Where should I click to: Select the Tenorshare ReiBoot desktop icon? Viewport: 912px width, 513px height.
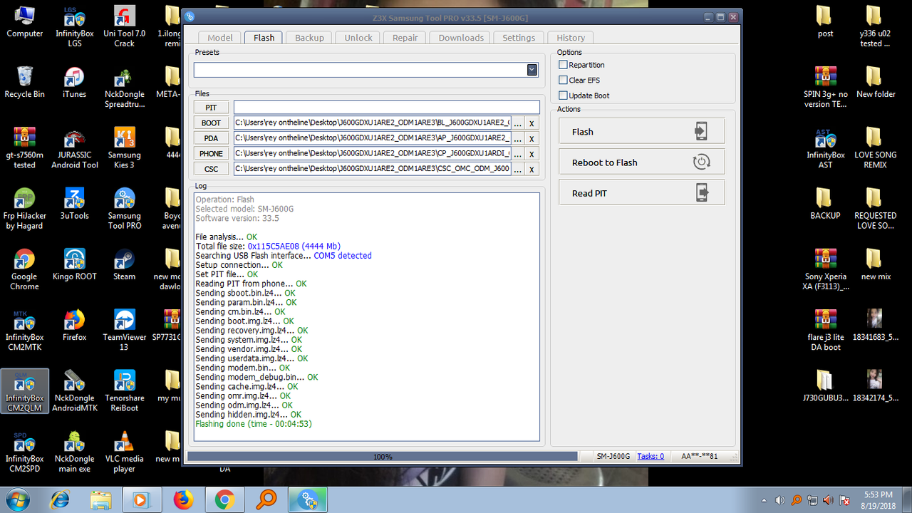pos(124,392)
